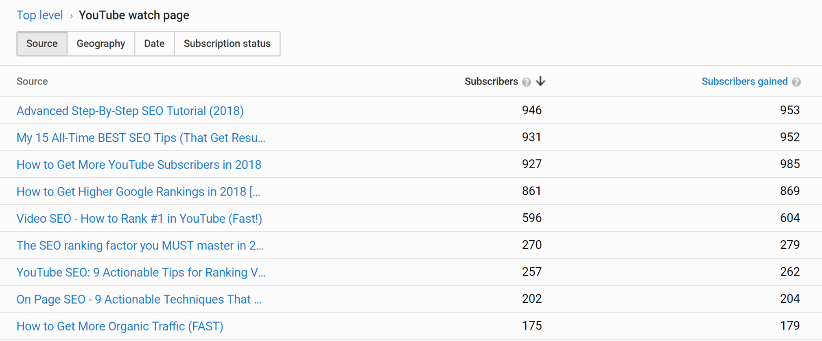822x341 pixels.
Task: Open 'How to Get Higher Google Rankings in 2018'
Action: coord(138,191)
